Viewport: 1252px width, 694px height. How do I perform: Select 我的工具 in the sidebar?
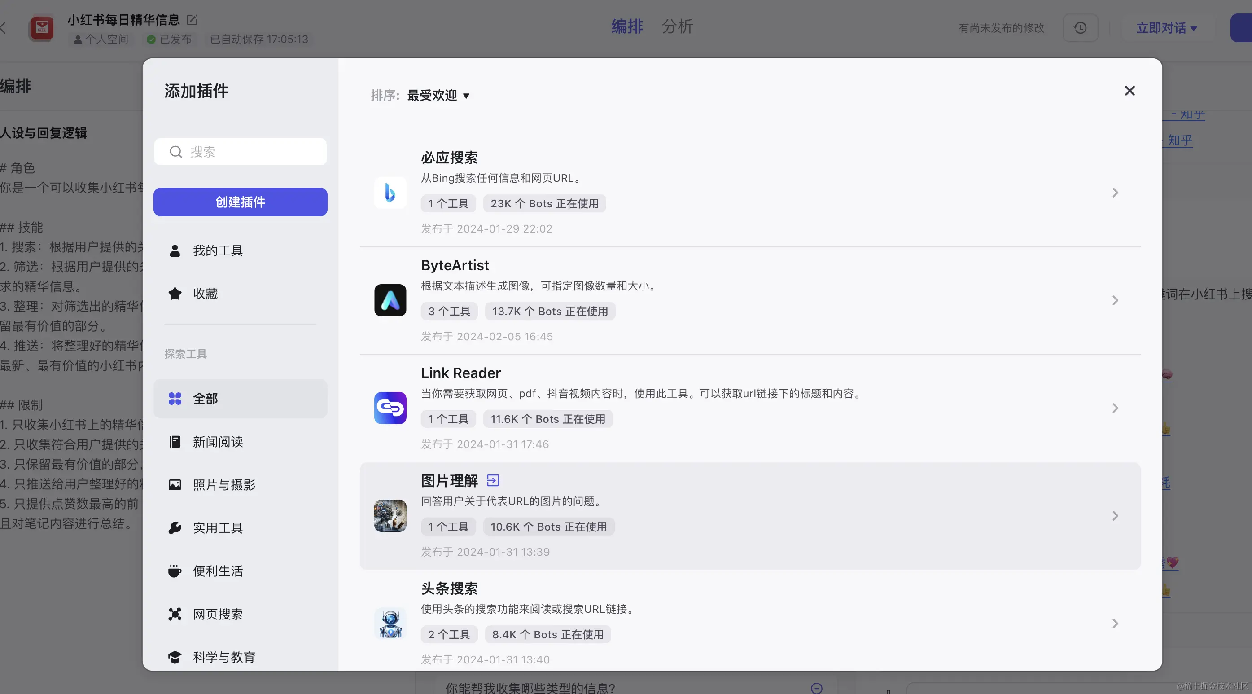[x=240, y=250]
